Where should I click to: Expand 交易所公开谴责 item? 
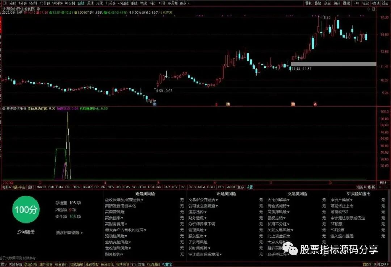click(203, 200)
